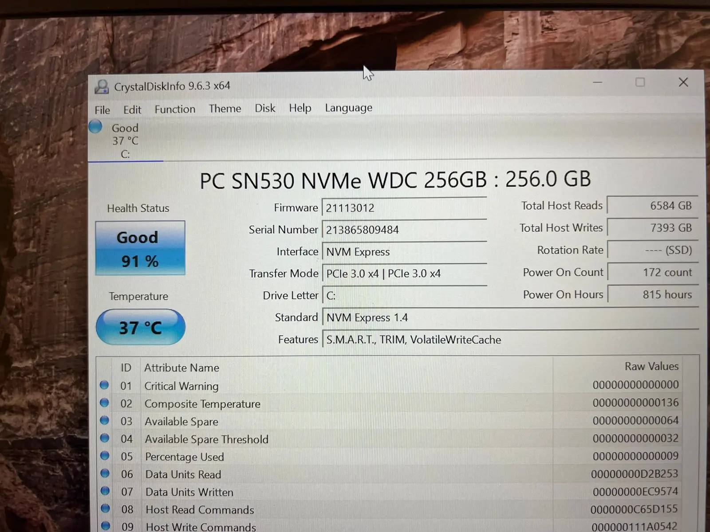Click the Features field listing S.M.A.R.T., TRIM
Viewport: 710px width, 532px height.
point(510,340)
